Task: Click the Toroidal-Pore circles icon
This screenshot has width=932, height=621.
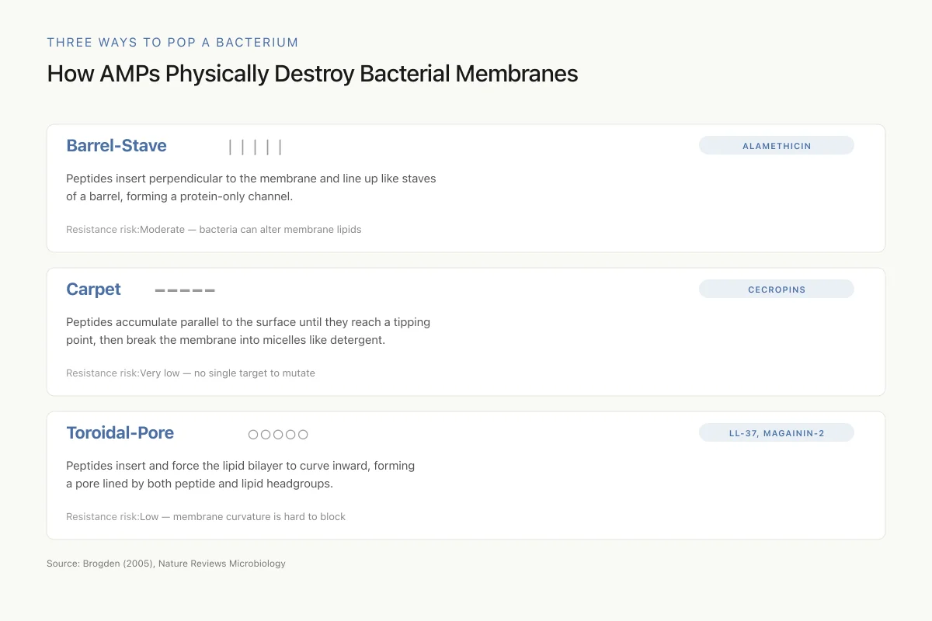Action: tap(278, 435)
